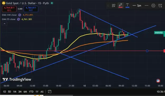The height and width of the screenshot is (96, 165).
Task: Click the gold symbol logo icon
Action: 4,3
